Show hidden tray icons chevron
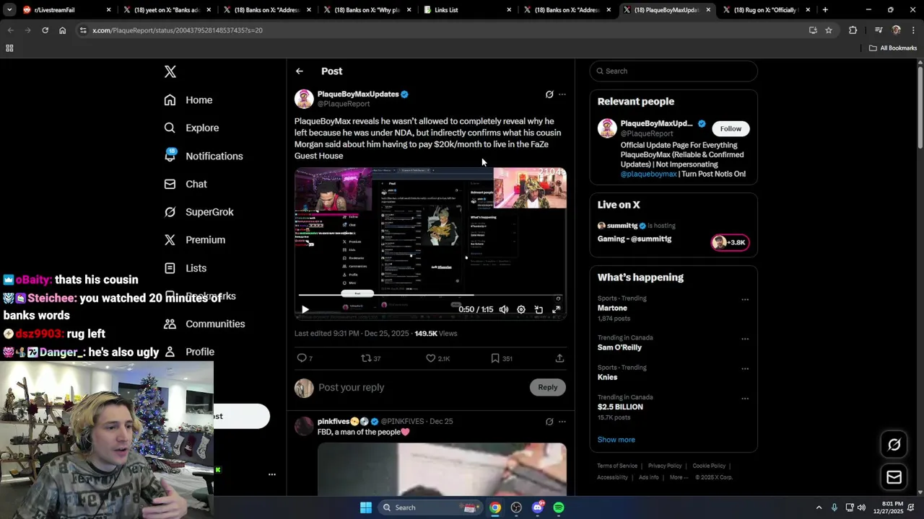This screenshot has height=519, width=924. coord(819,507)
